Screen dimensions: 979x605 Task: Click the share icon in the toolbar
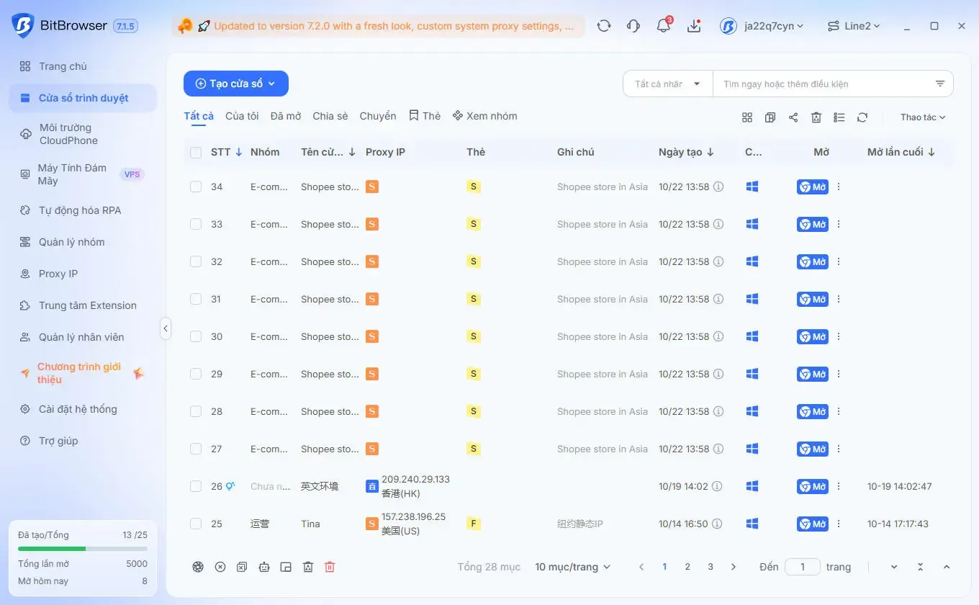point(793,117)
